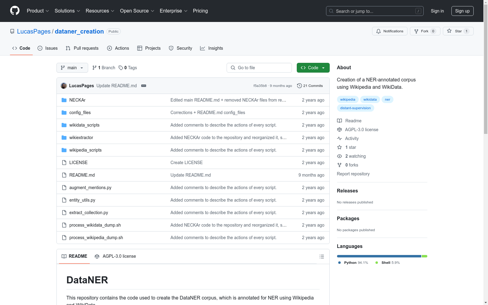Open the Pricing link

tap(200, 11)
